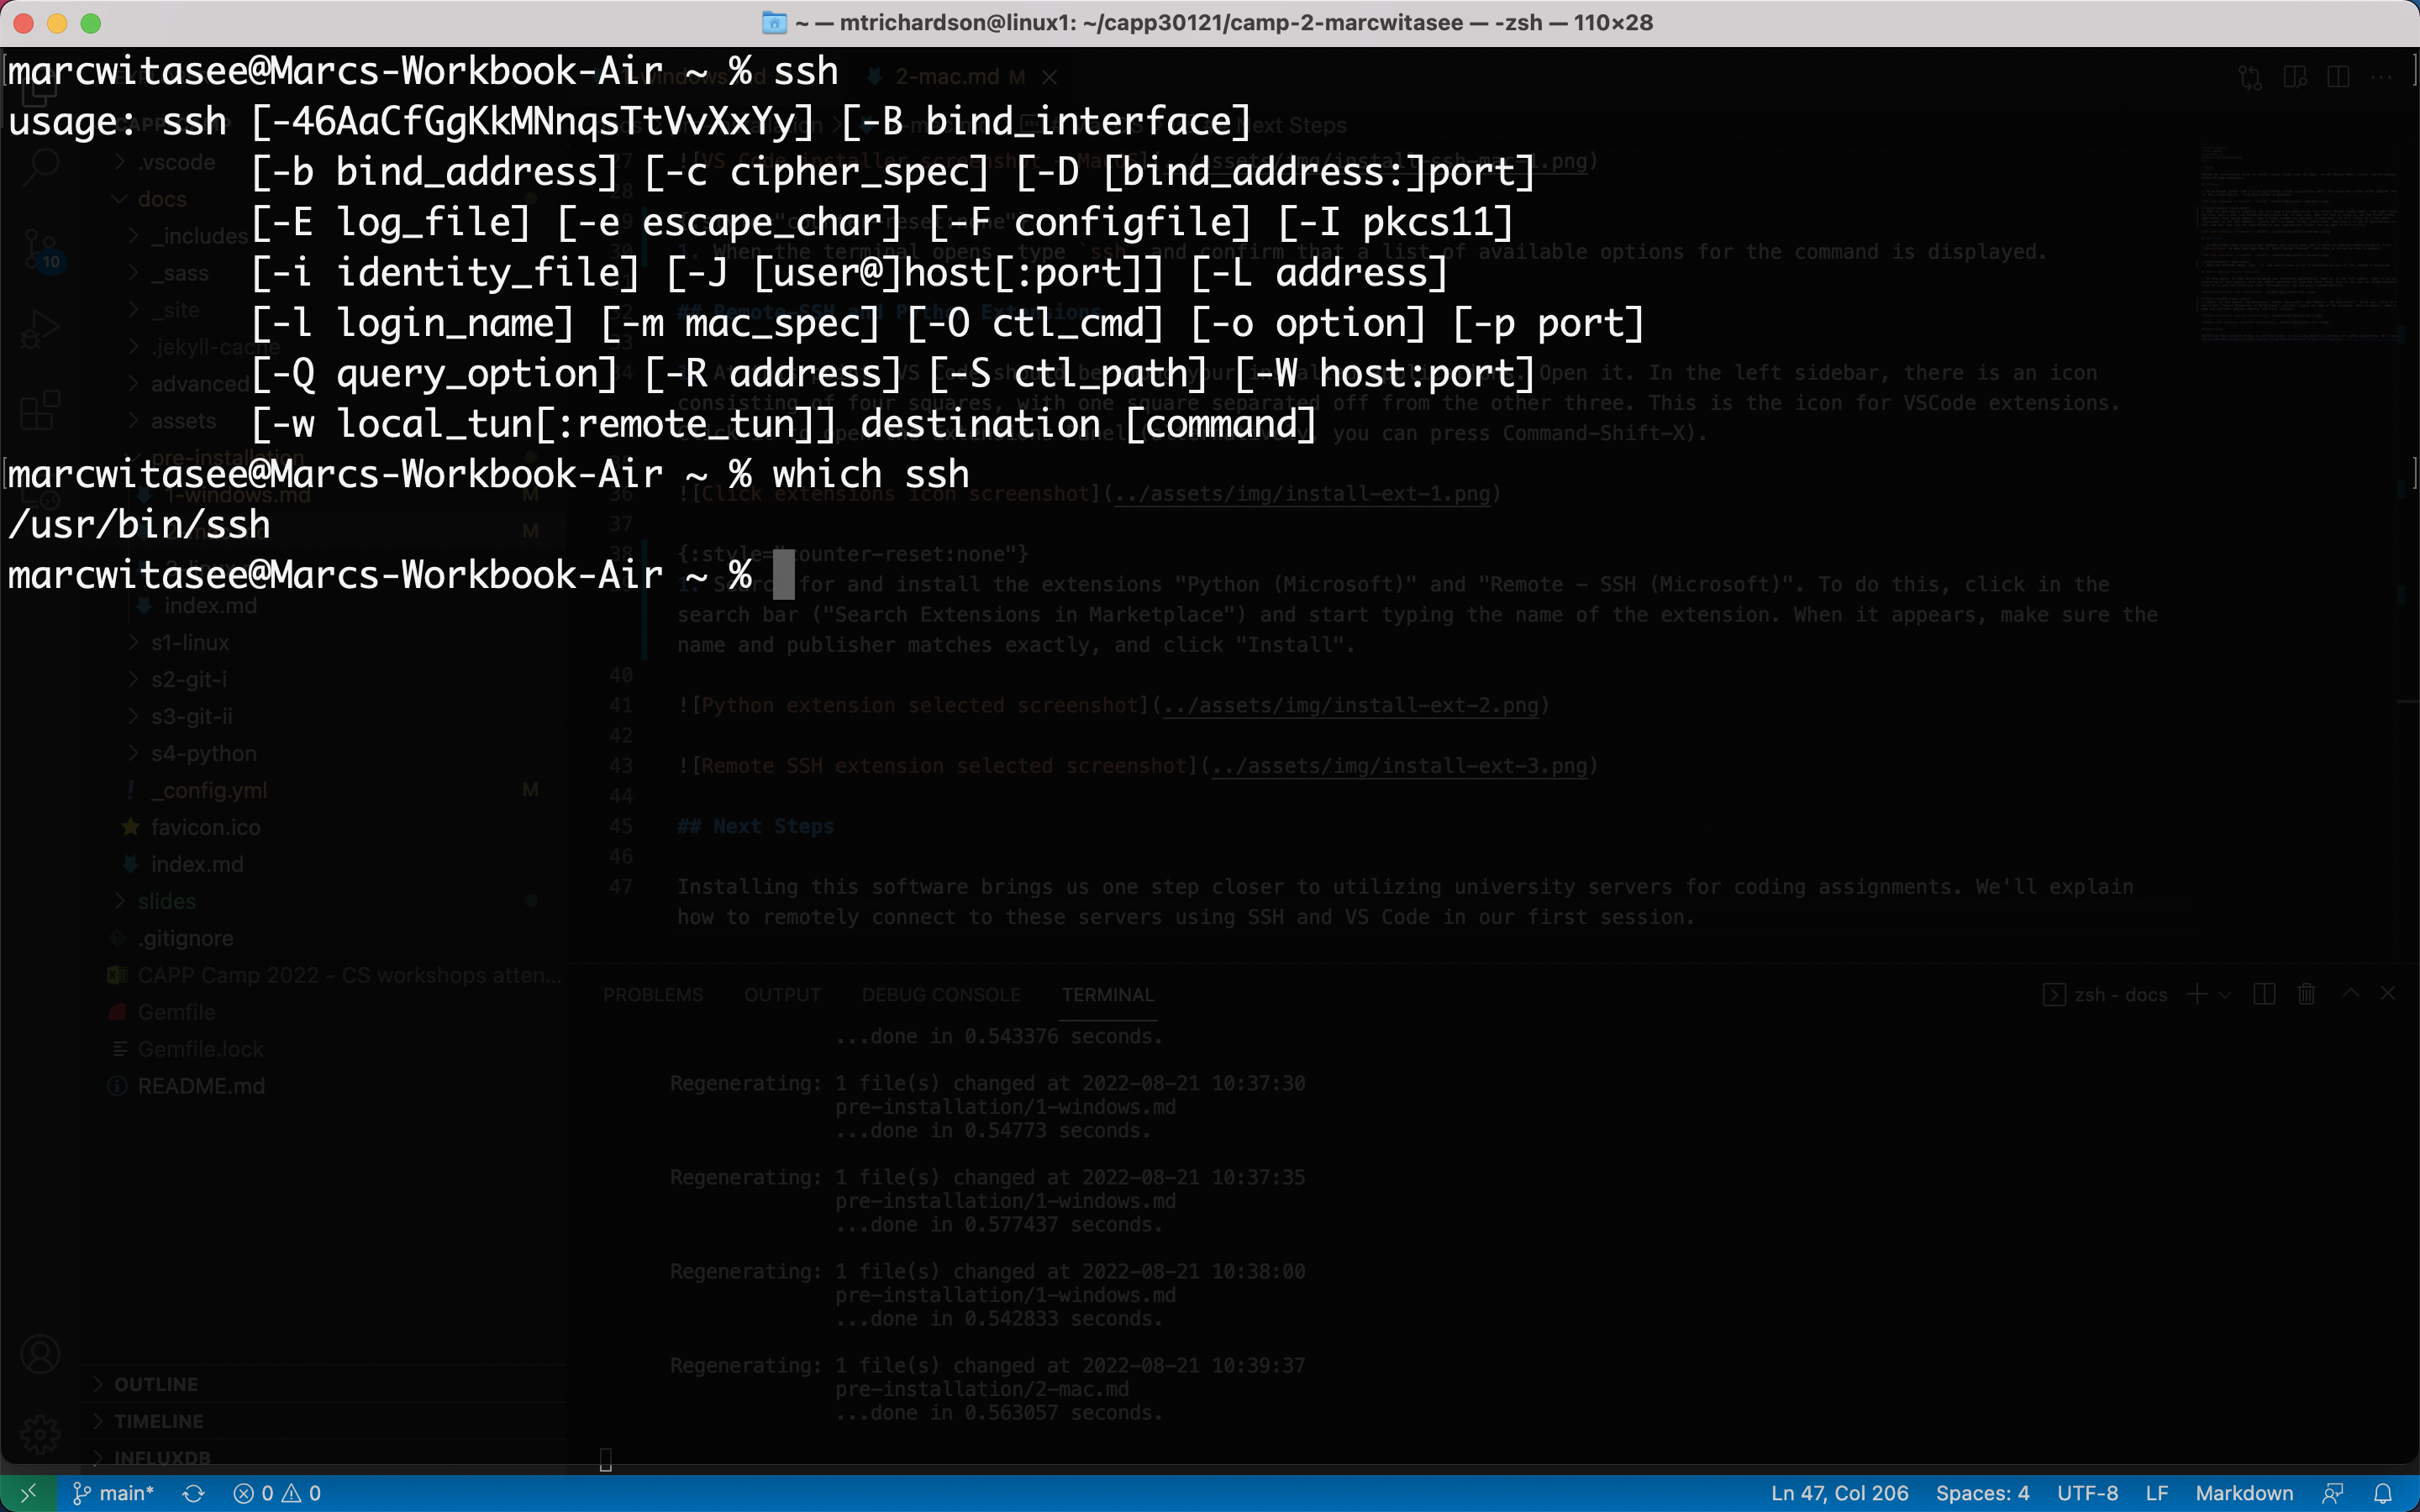Click the Terminal window yellow minimize button
The height and width of the screenshot is (1512, 2420).
click(x=57, y=23)
